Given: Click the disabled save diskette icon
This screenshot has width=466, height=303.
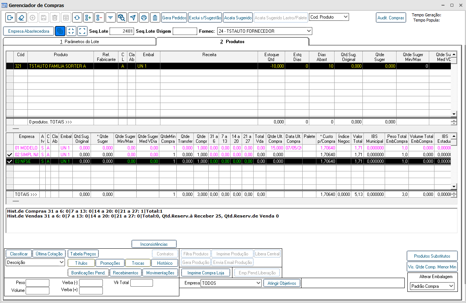Looking at the screenshot, I should [x=43, y=17].
